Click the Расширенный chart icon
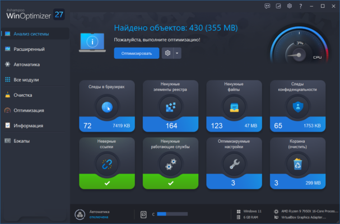 (8, 49)
